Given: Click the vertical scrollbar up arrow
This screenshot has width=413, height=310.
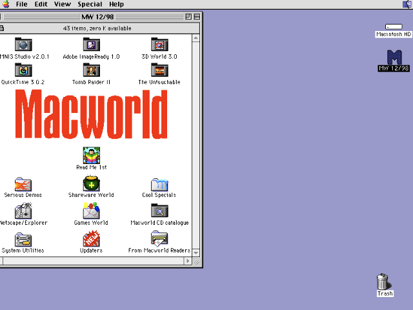Looking at the screenshot, I should tap(196, 38).
